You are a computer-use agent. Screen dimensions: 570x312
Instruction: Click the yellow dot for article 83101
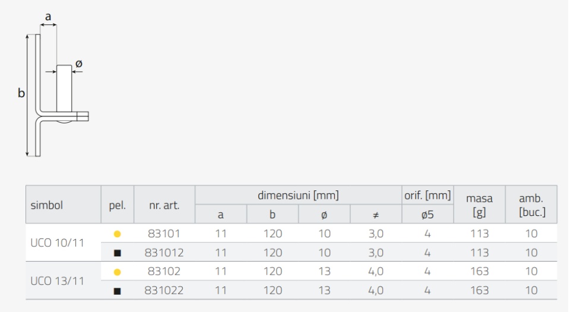click(117, 234)
